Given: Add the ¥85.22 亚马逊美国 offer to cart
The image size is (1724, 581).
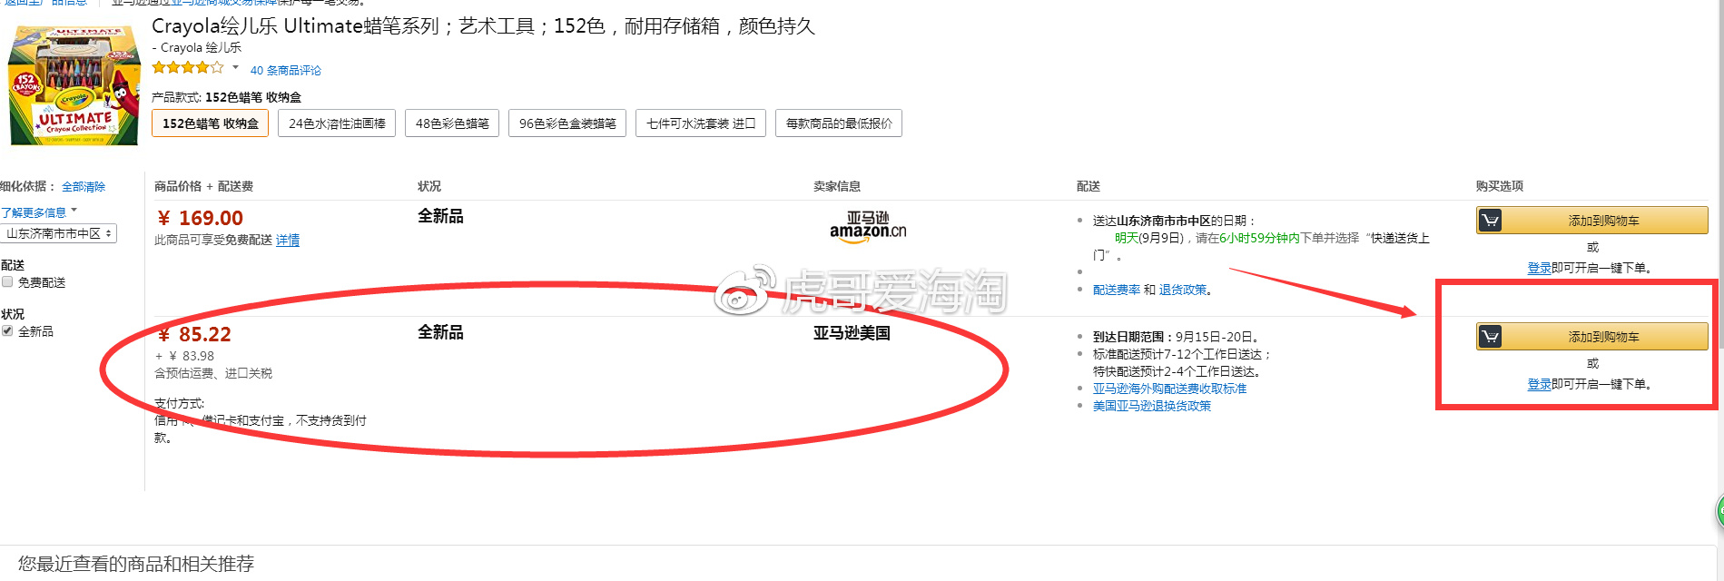Looking at the screenshot, I should click(1592, 337).
